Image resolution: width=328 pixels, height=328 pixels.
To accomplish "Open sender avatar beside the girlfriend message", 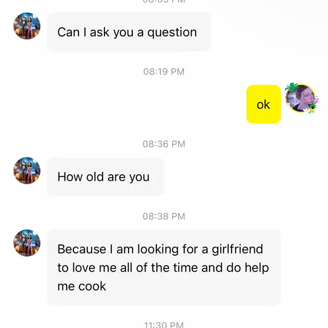I will [27, 243].
